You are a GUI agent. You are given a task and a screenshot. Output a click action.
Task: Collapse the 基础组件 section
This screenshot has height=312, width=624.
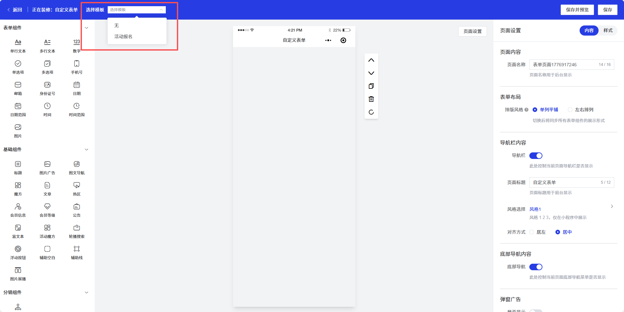86,149
